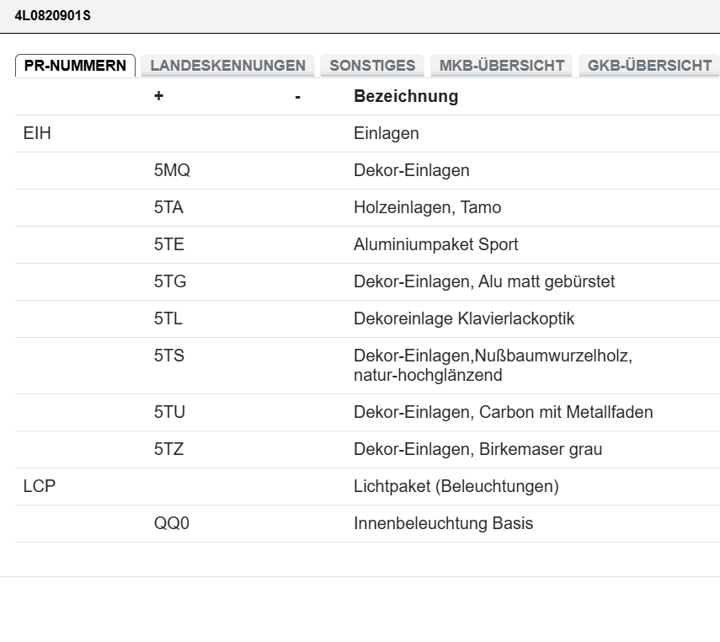This screenshot has width=720, height=642.
Task: Click the Aluminiumpaket Sport description
Action: click(435, 244)
